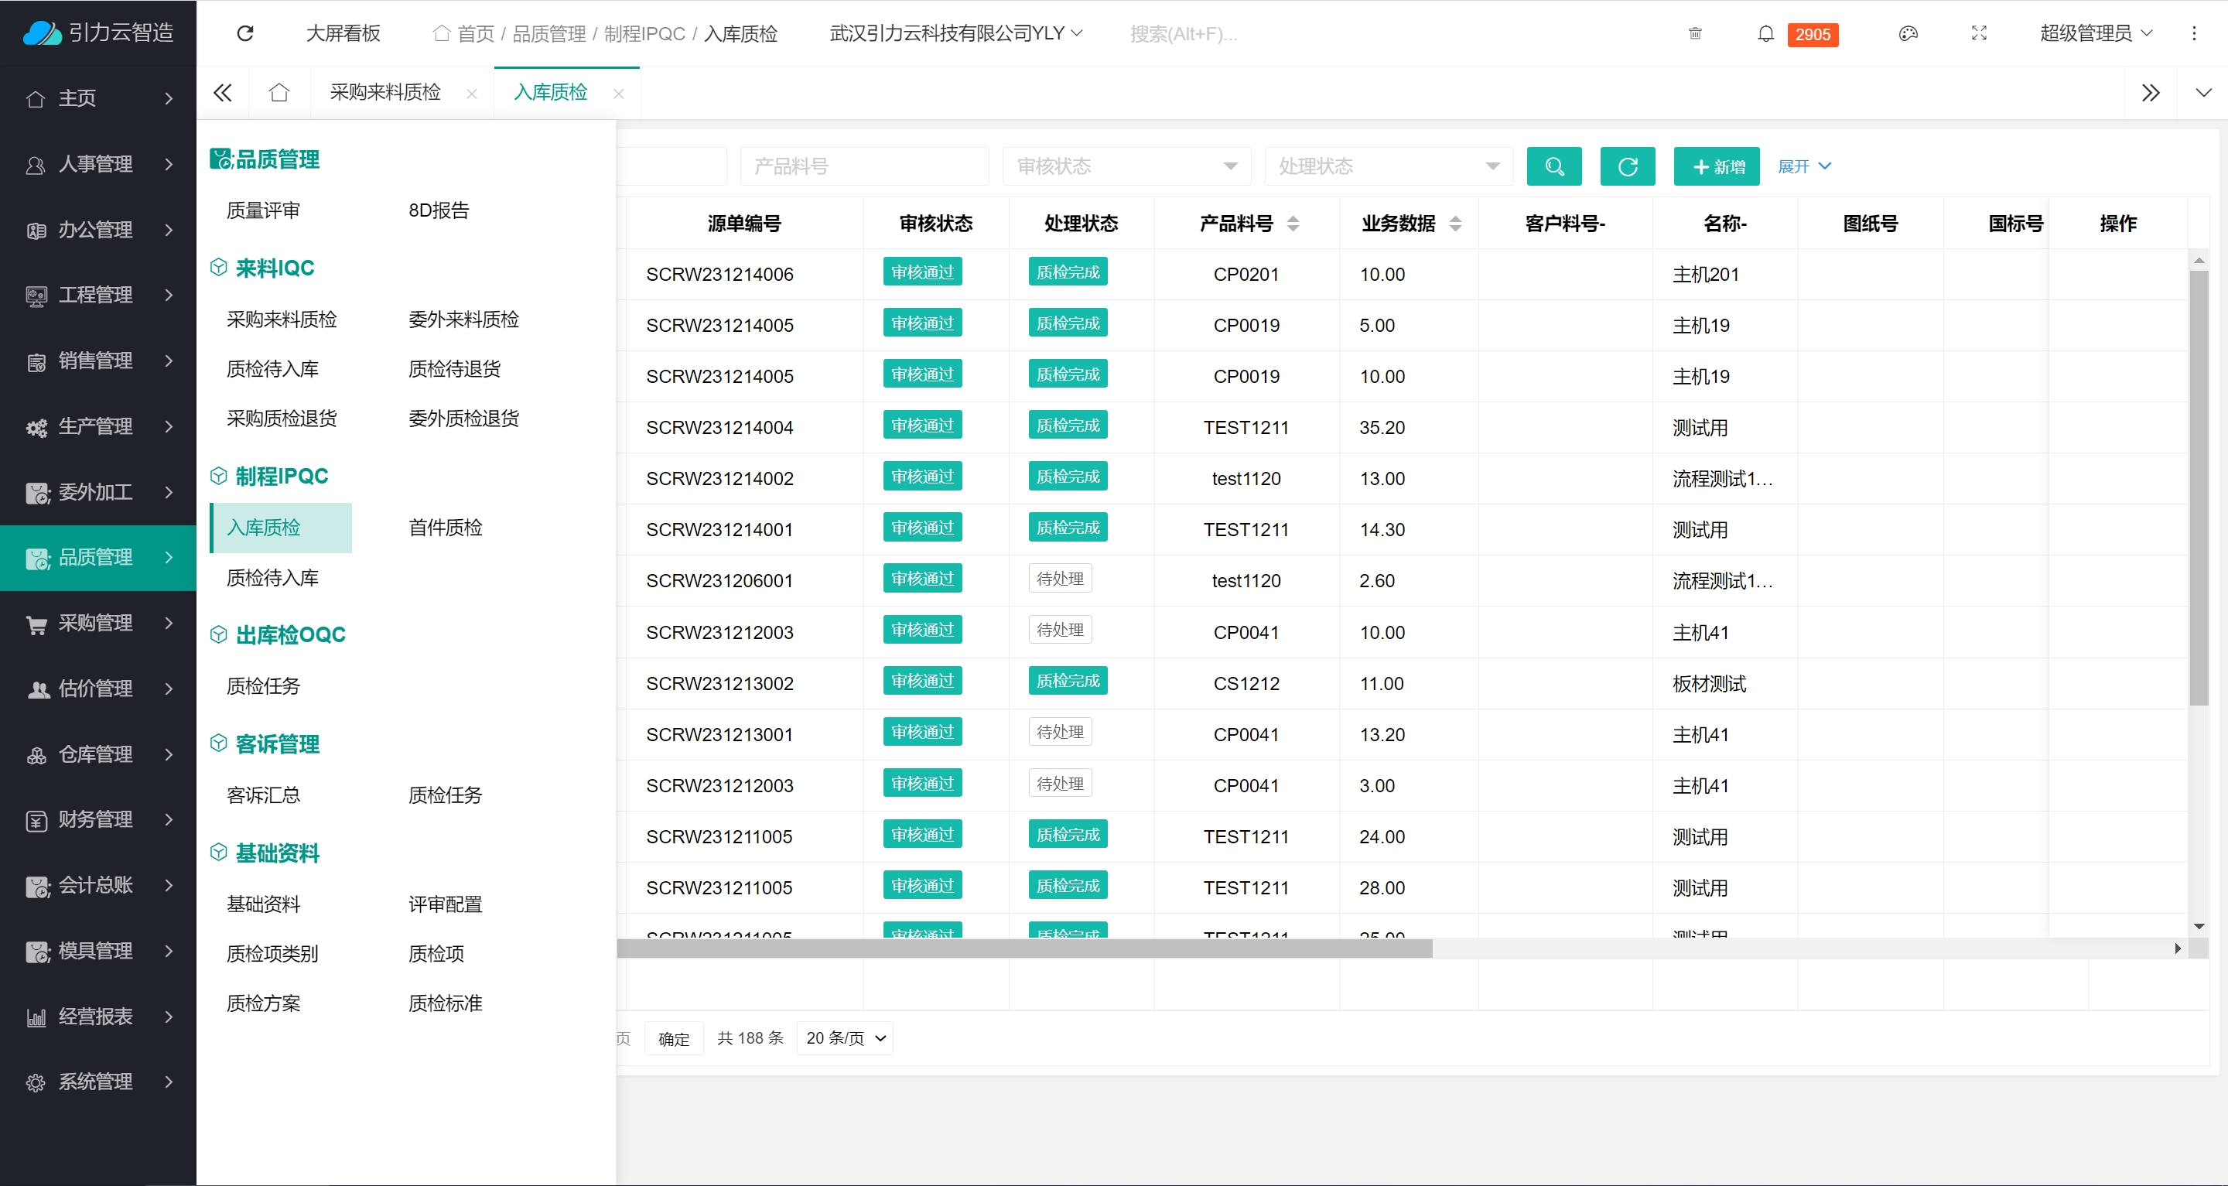The width and height of the screenshot is (2228, 1186).
Task: Sort by 业务数据 column
Action: 1454,223
